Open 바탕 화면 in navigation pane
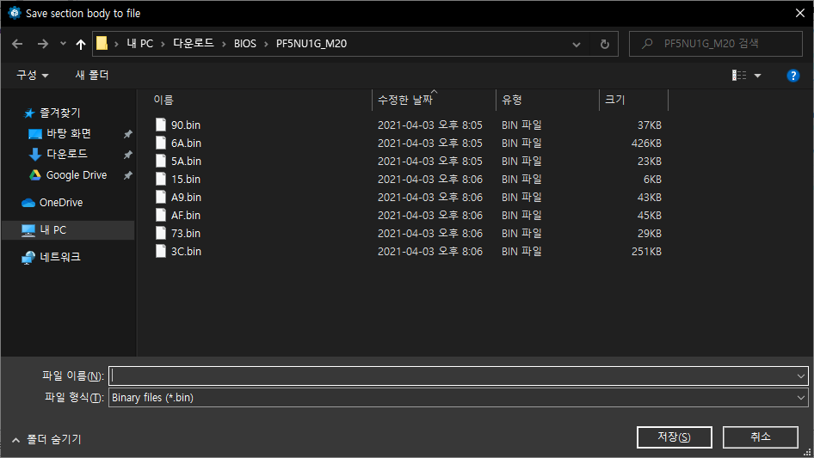The width and height of the screenshot is (814, 458). coord(69,133)
